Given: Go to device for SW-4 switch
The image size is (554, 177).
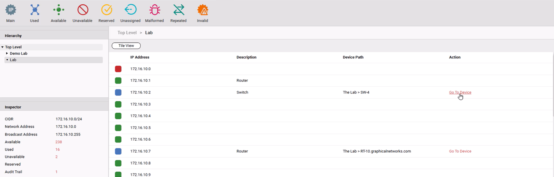Looking at the screenshot, I should pos(460,93).
